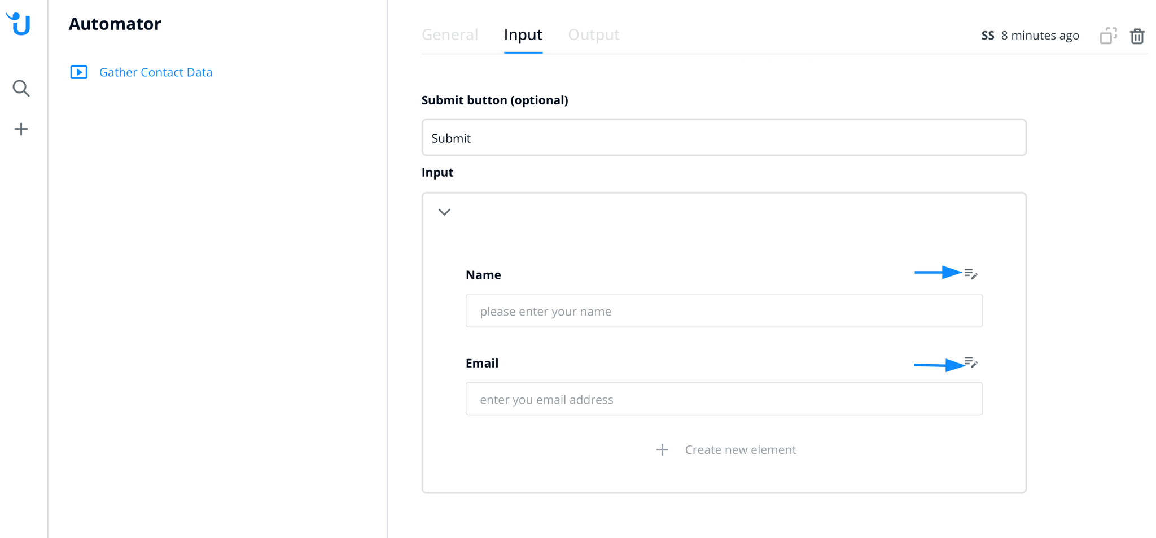Screen dimensions: 1156x538
Task: Focus the 'please enter your name' field
Action: click(x=724, y=311)
